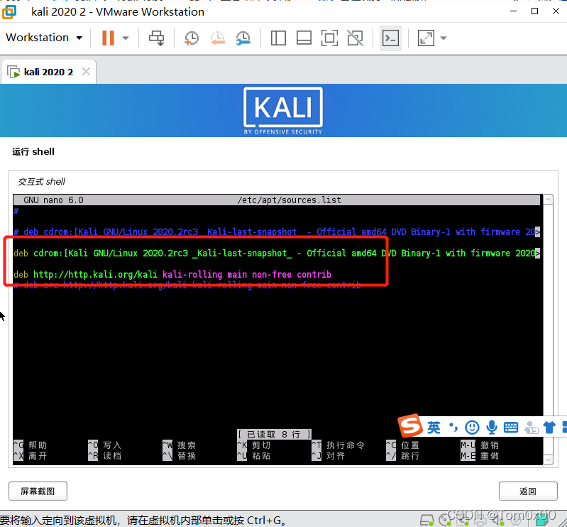The width and height of the screenshot is (567, 527).
Task: Toggle the IME punctuation mode
Action: 453,428
